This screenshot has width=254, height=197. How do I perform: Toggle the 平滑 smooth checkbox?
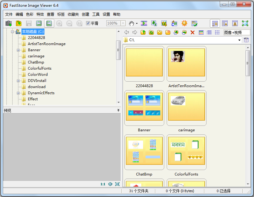click(88, 23)
